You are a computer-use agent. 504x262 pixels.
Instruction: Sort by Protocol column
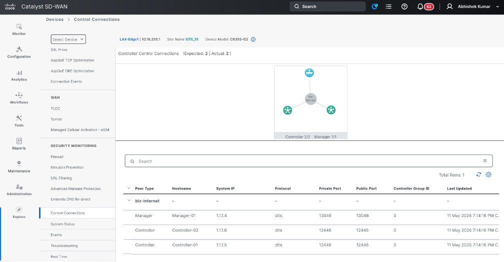pyautogui.click(x=283, y=188)
